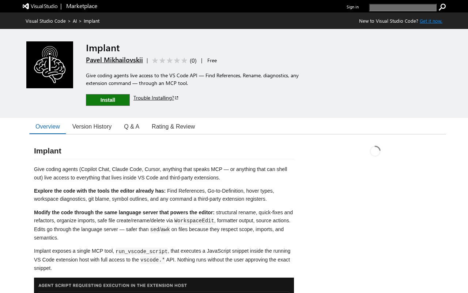Switch to the Version History tab
The width and height of the screenshot is (468, 293).
[x=92, y=127]
